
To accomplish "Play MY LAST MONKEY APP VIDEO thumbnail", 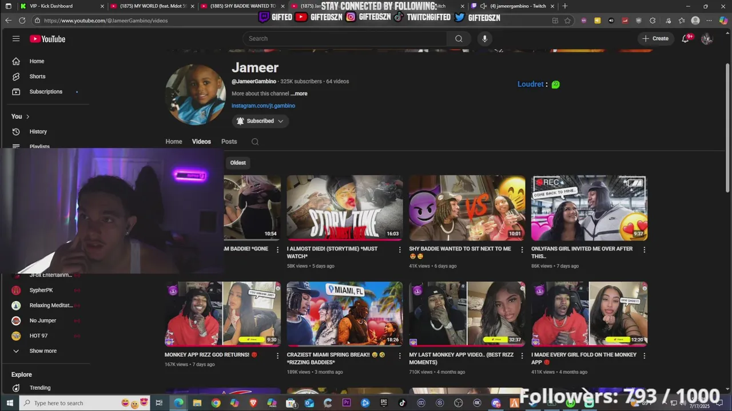I will point(467,314).
